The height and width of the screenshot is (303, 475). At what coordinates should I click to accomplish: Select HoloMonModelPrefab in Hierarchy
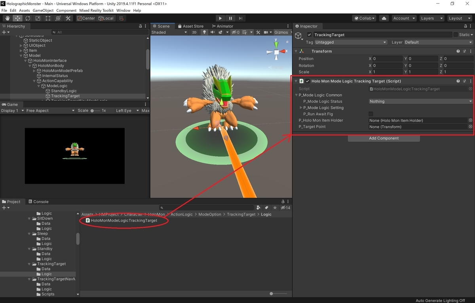click(x=62, y=71)
